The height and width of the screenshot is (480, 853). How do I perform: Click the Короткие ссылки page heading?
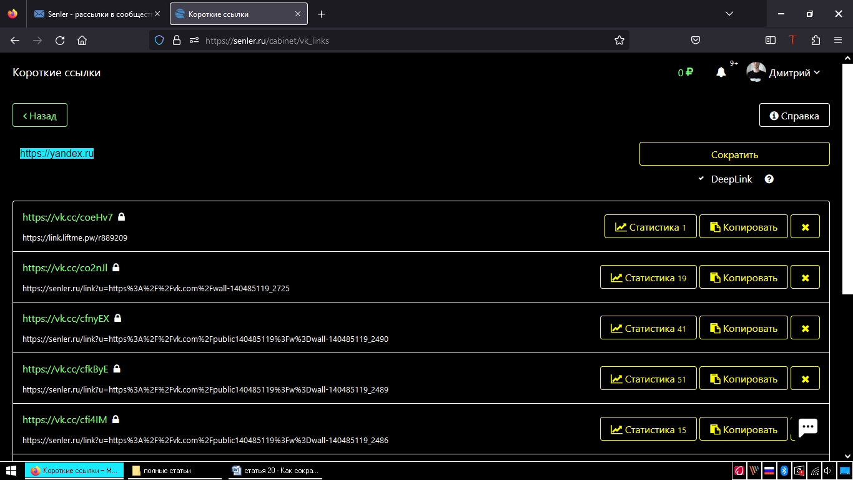tap(56, 72)
